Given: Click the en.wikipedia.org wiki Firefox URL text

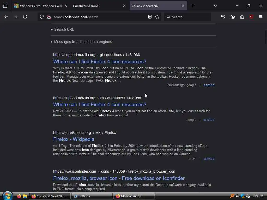Looking at the screenshot, I should tap(84, 133).
